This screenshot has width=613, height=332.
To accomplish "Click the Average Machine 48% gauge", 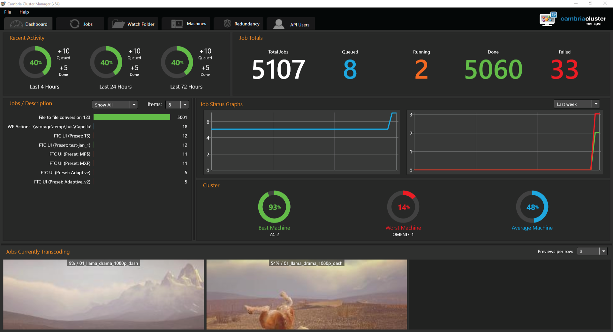I will tap(532, 207).
